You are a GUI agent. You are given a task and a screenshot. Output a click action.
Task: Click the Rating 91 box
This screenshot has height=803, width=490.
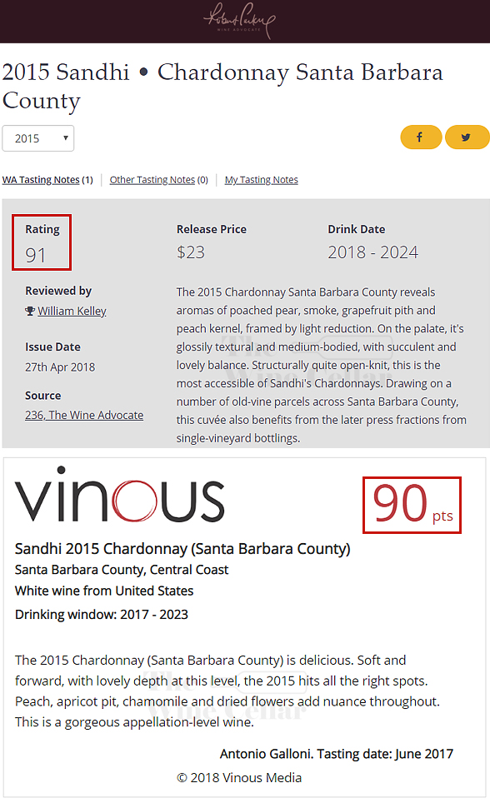42,242
